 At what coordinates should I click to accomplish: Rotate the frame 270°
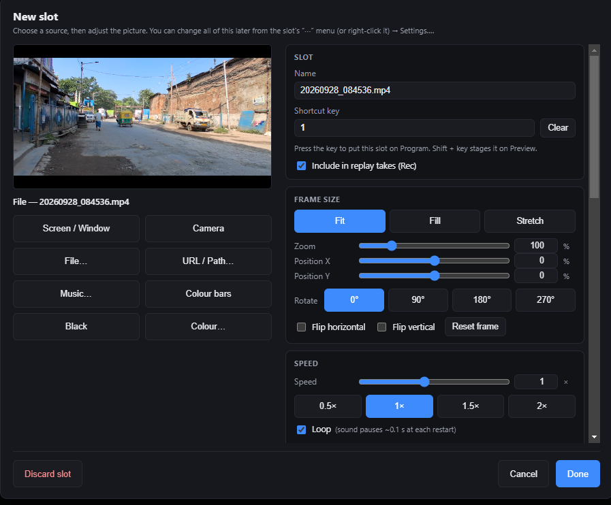546,300
